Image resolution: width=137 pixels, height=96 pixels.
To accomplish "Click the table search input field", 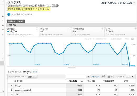I will (x=76, y=77).
